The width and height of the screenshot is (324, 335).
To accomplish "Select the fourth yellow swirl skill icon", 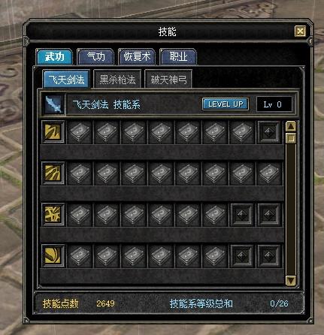I will [53, 256].
